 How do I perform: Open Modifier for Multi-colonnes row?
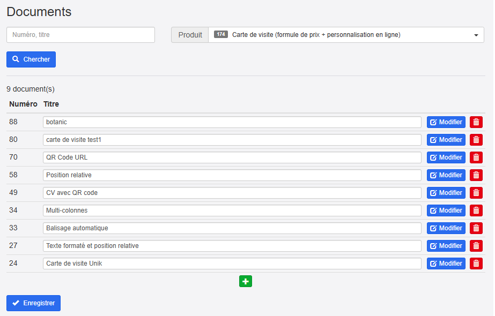click(x=446, y=210)
